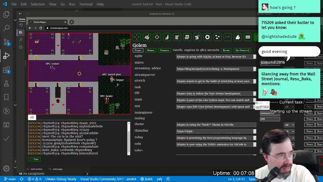Click the brush tool toolbar icon
Screen dimensions: 323x182
tap(167, 37)
